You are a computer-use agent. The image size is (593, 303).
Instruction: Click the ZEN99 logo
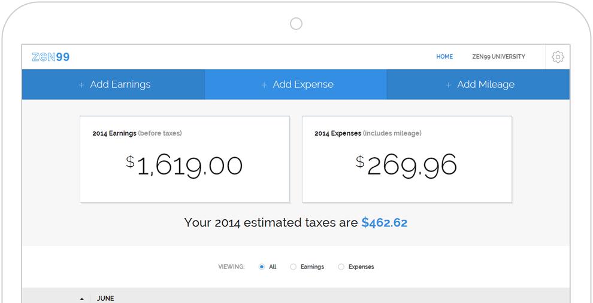[x=51, y=57]
